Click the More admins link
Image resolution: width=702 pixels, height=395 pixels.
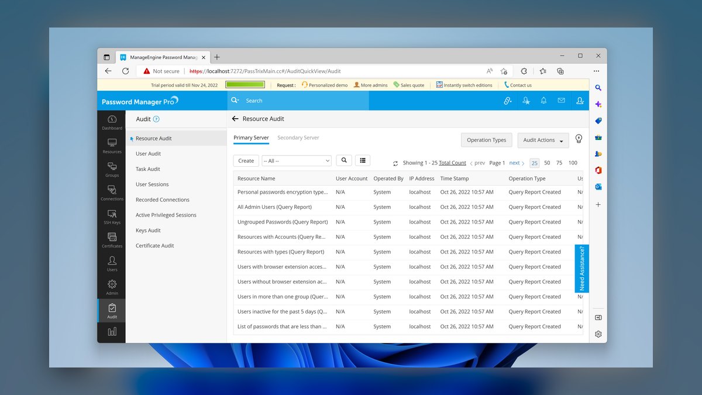point(371,85)
